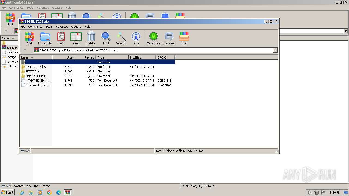Click the Find magnifier icon
The height and width of the screenshot is (196, 349).
pos(106,38)
